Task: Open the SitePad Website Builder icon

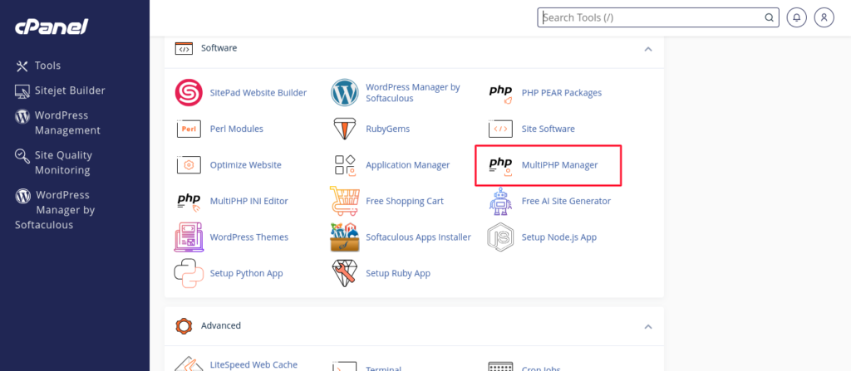Action: pos(189,93)
